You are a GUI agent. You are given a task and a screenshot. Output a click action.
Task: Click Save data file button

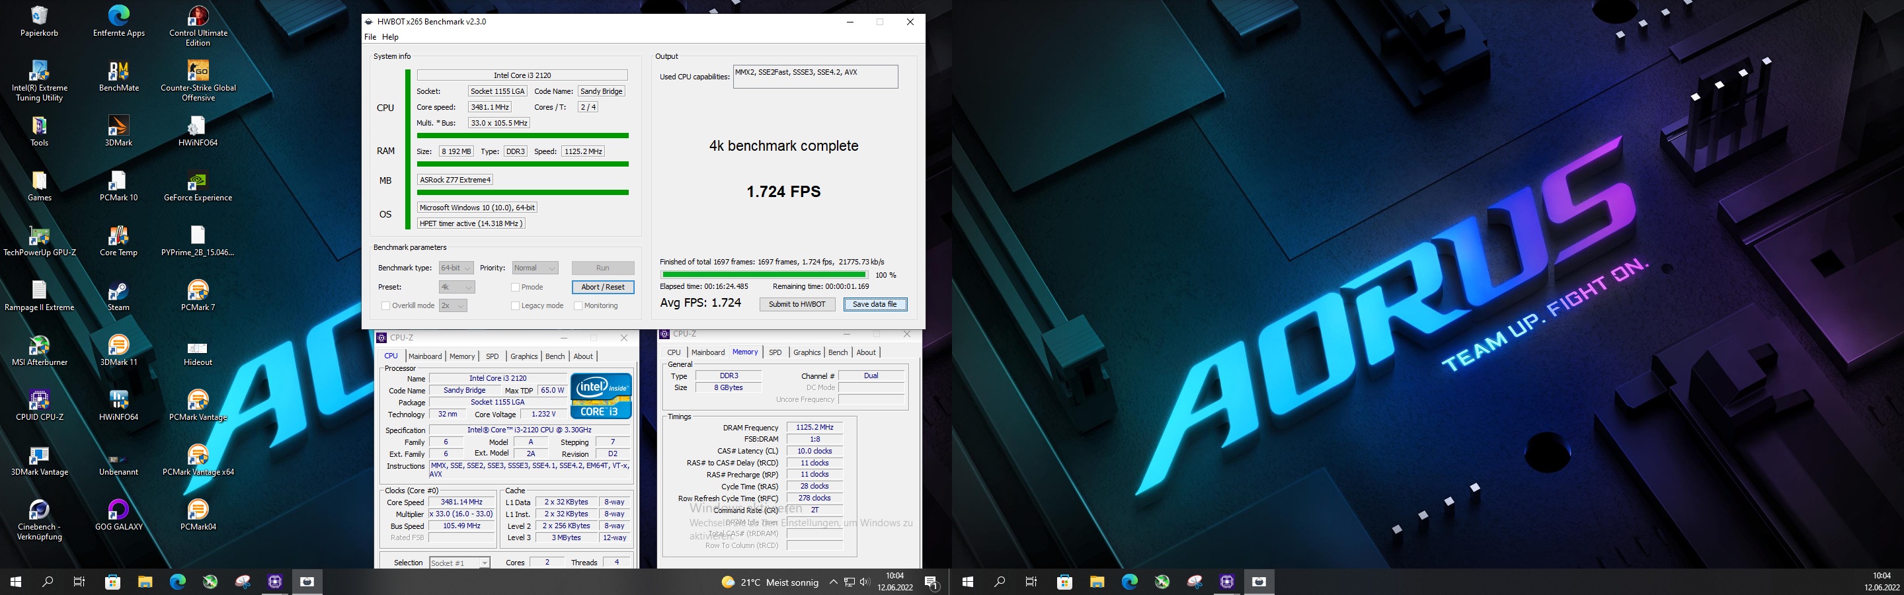(875, 304)
